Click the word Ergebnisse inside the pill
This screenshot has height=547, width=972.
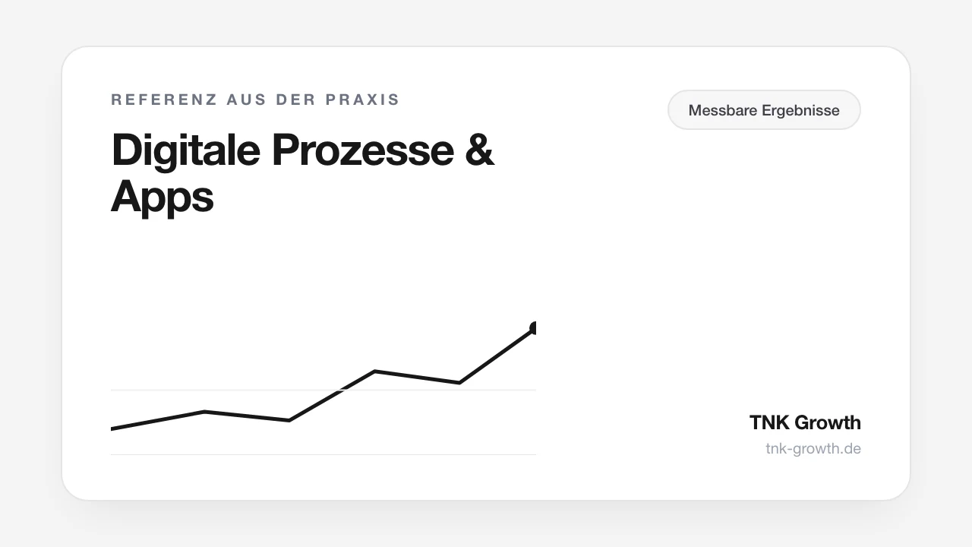[x=800, y=111]
